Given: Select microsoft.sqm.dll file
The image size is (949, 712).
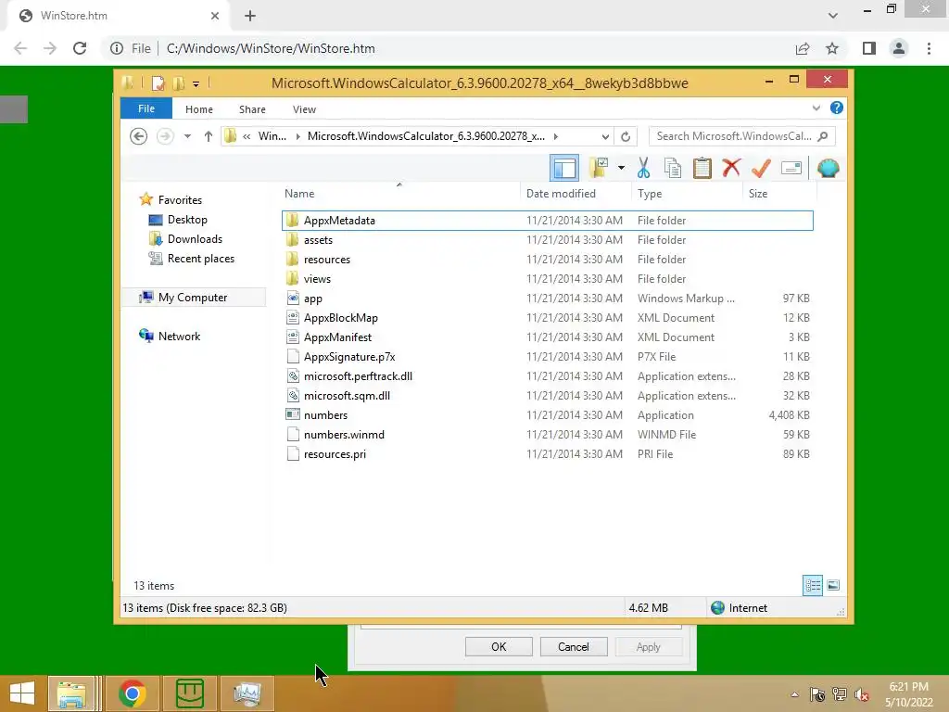Looking at the screenshot, I should click(547, 395).
